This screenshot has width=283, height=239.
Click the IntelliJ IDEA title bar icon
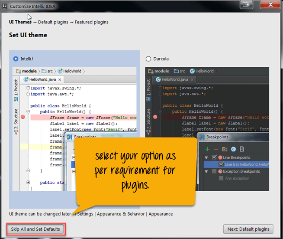5,6
